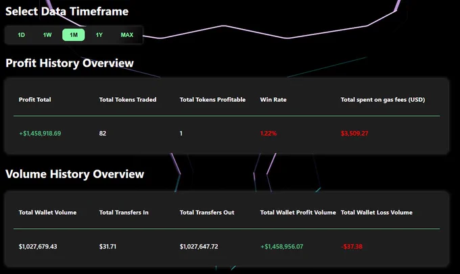Click the Win Rate value 1.22%
The width and height of the screenshot is (460, 274).
click(268, 134)
